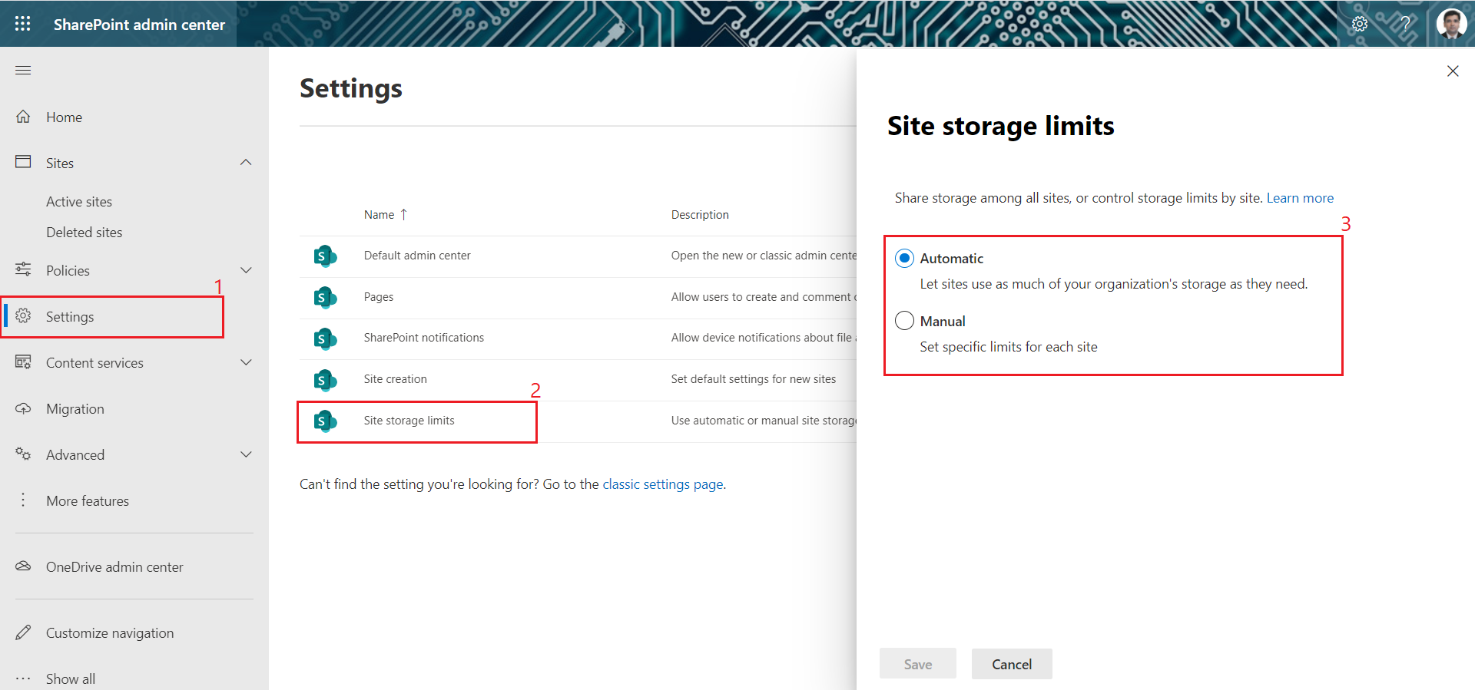The width and height of the screenshot is (1475, 690).
Task: Close the Site storage limits panel
Action: click(x=1452, y=71)
